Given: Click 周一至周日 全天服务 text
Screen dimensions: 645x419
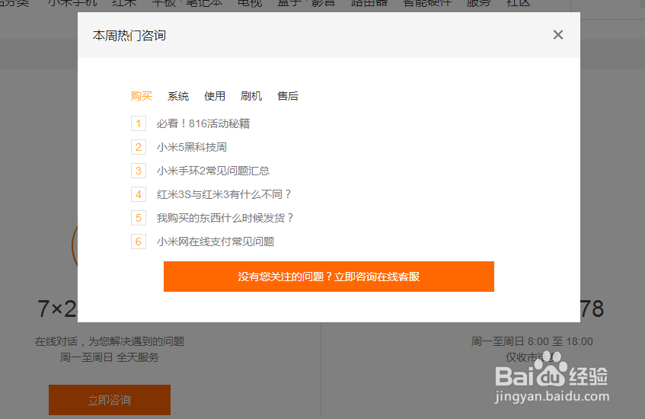Looking at the screenshot, I should pos(110,357).
